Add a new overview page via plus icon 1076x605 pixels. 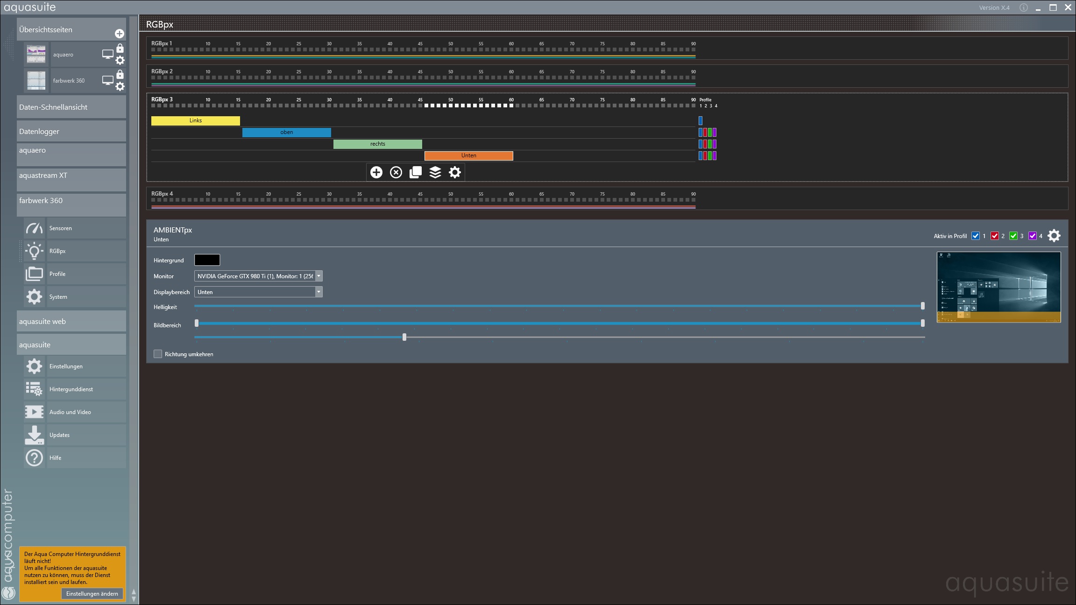coord(120,34)
